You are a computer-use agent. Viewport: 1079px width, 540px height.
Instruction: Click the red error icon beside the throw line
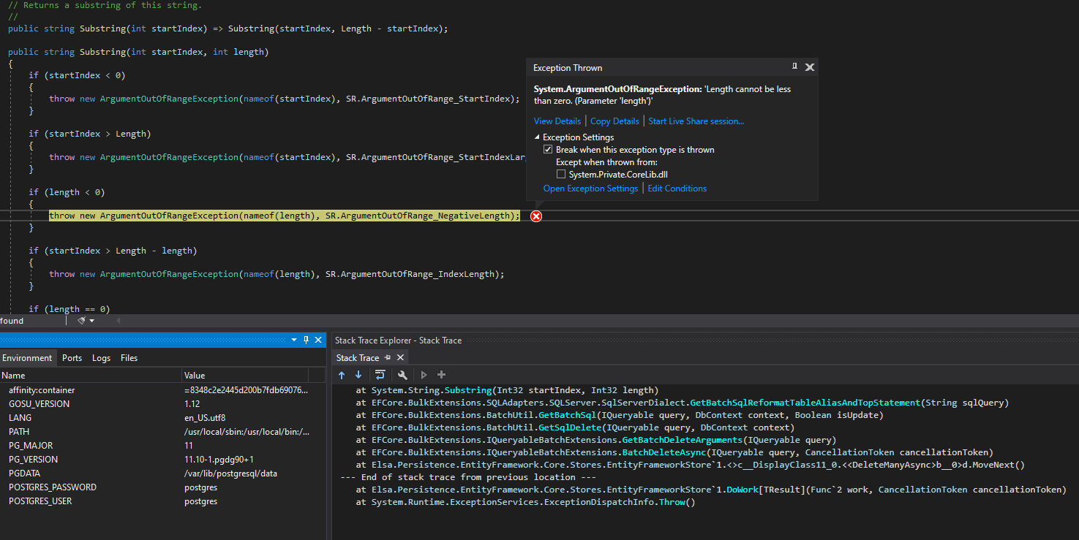536,216
